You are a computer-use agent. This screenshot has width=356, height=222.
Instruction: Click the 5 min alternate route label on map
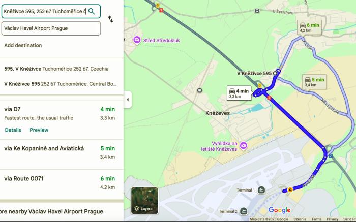tap(314, 82)
